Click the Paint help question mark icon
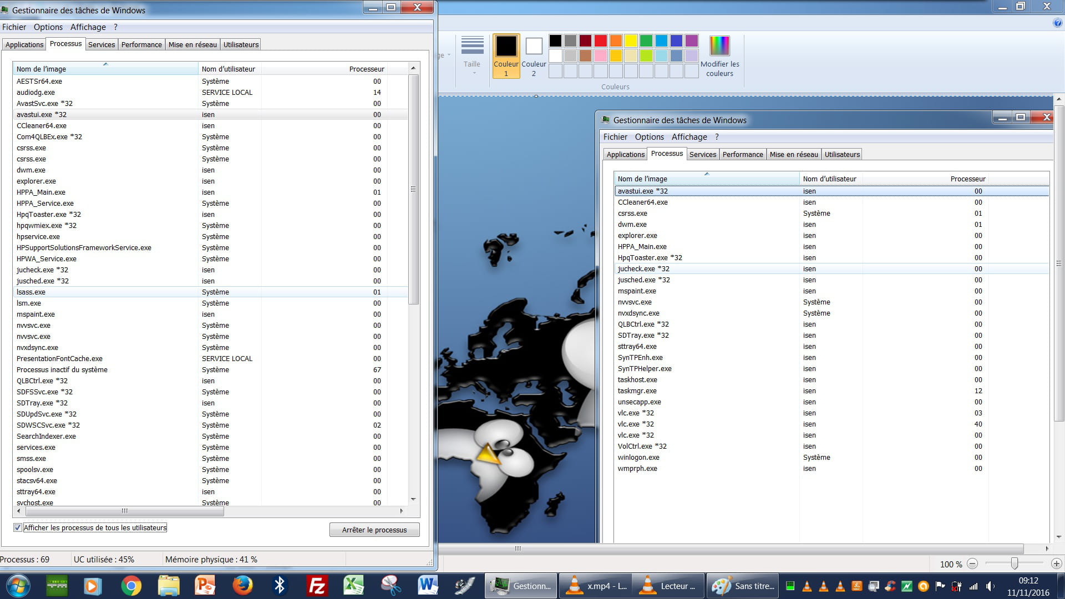Screen dimensions: 1065x599 1058,23
